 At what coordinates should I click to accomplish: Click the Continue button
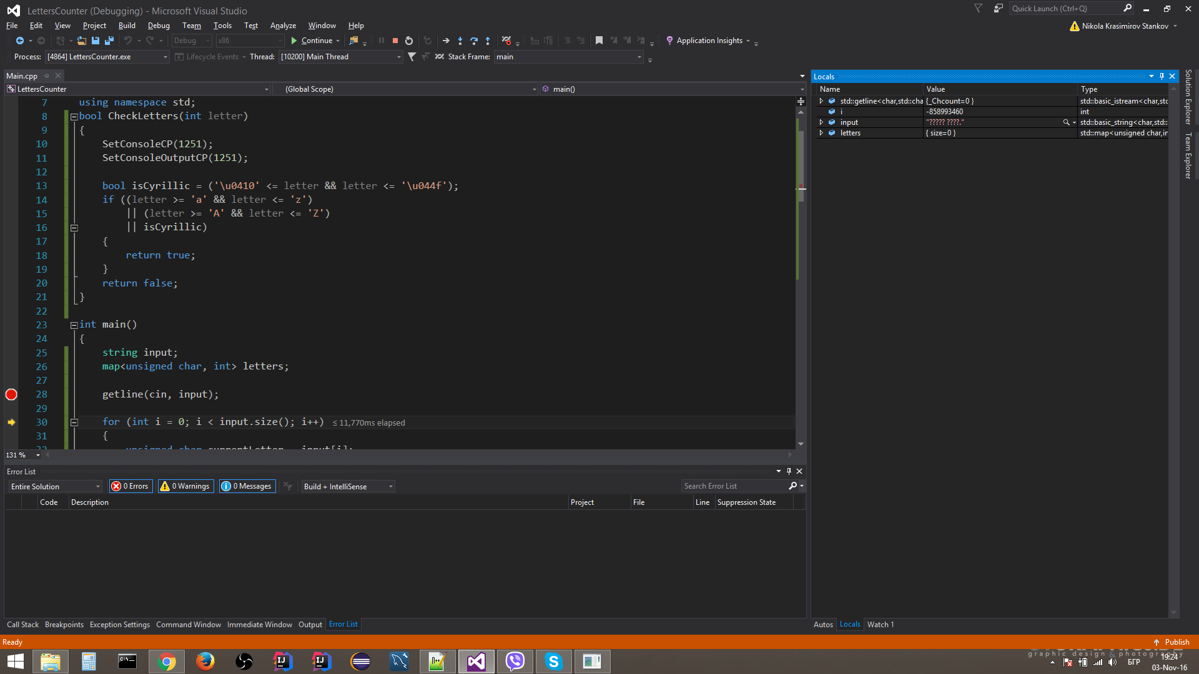click(x=312, y=41)
